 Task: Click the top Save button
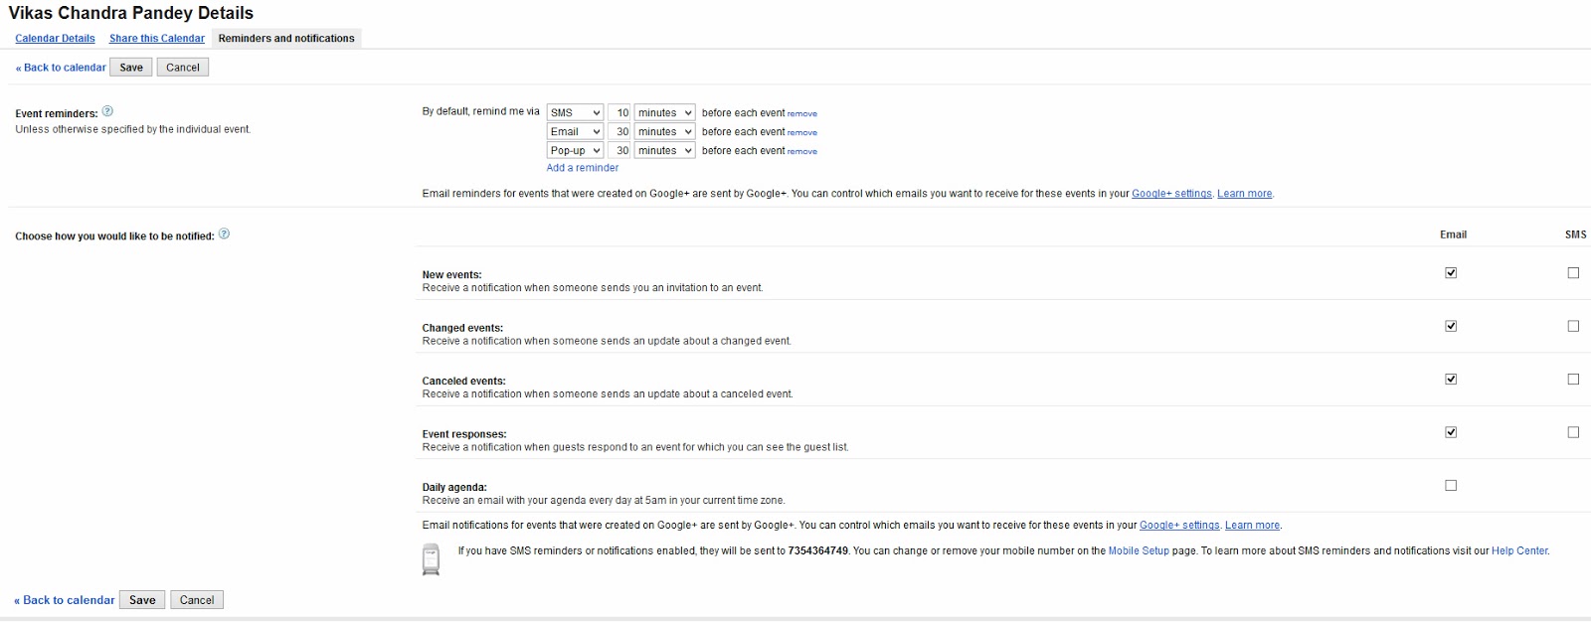[x=131, y=68]
